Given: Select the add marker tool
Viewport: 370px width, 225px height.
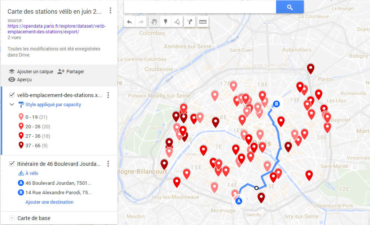Looking at the screenshot, I should [x=166, y=22].
